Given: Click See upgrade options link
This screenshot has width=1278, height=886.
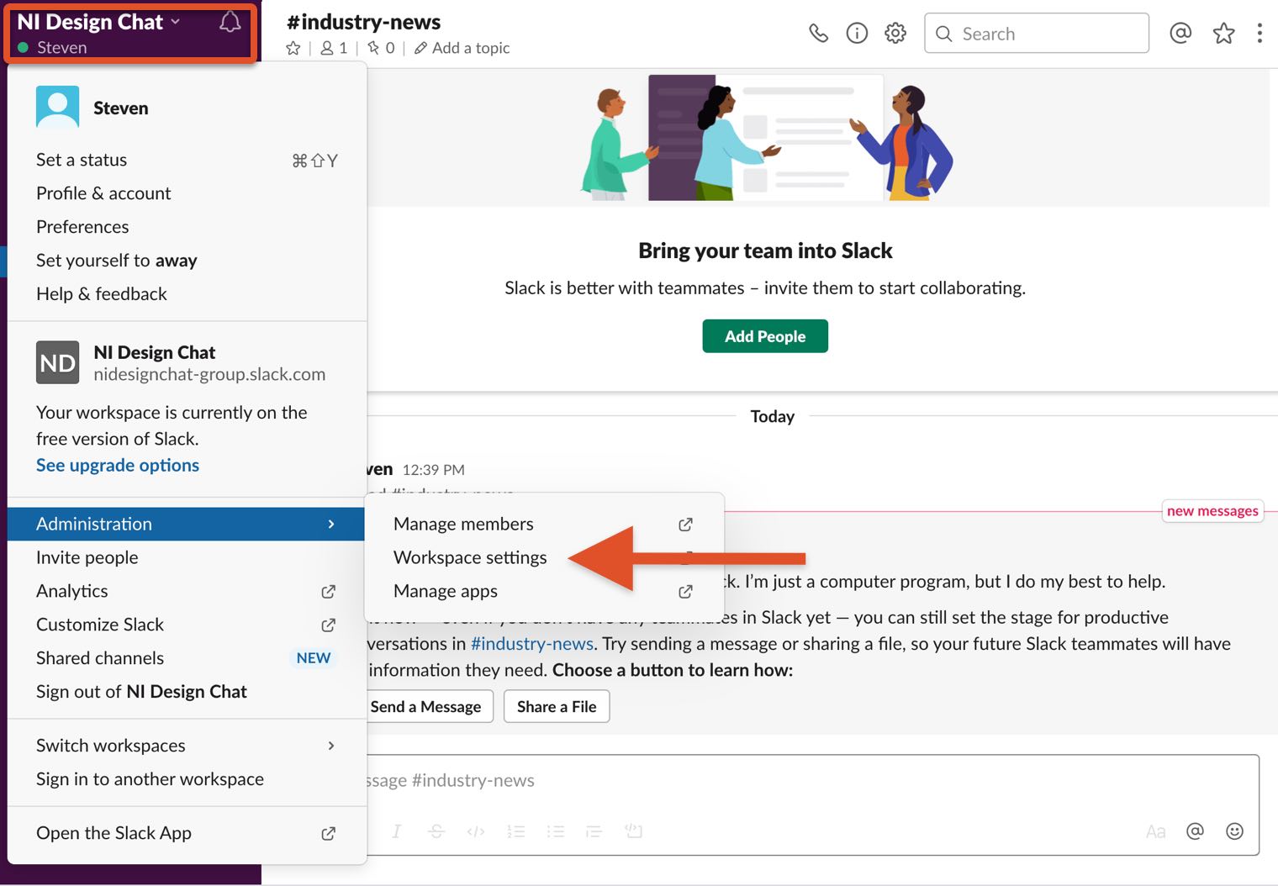Looking at the screenshot, I should [x=118, y=465].
